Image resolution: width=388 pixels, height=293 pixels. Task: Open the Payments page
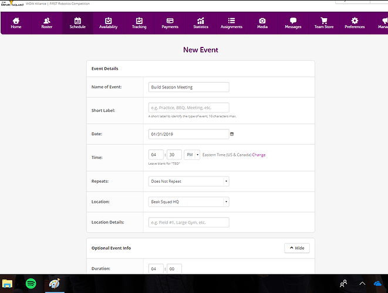coord(170,23)
